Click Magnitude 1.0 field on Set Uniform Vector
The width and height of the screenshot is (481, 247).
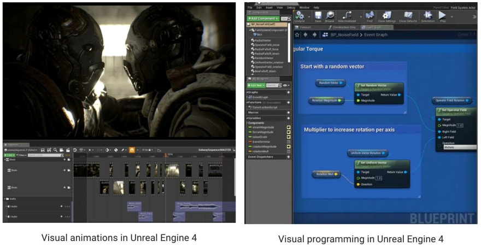click(379, 178)
